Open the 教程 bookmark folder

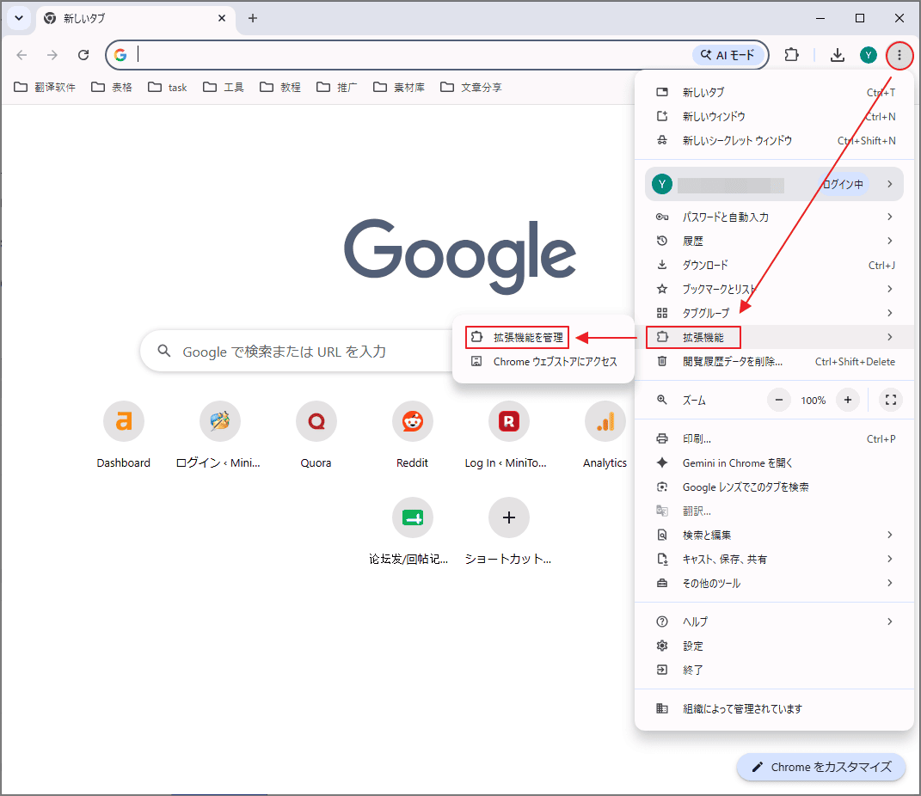point(280,88)
